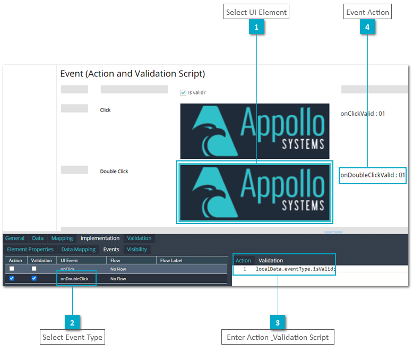Select the Implementation tab
The width and height of the screenshot is (413, 351).
pos(100,238)
